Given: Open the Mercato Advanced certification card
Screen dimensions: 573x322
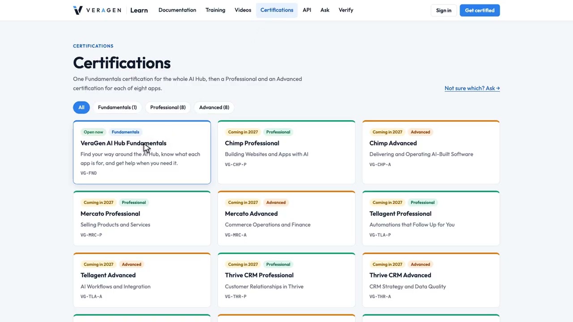Looking at the screenshot, I should (286, 218).
